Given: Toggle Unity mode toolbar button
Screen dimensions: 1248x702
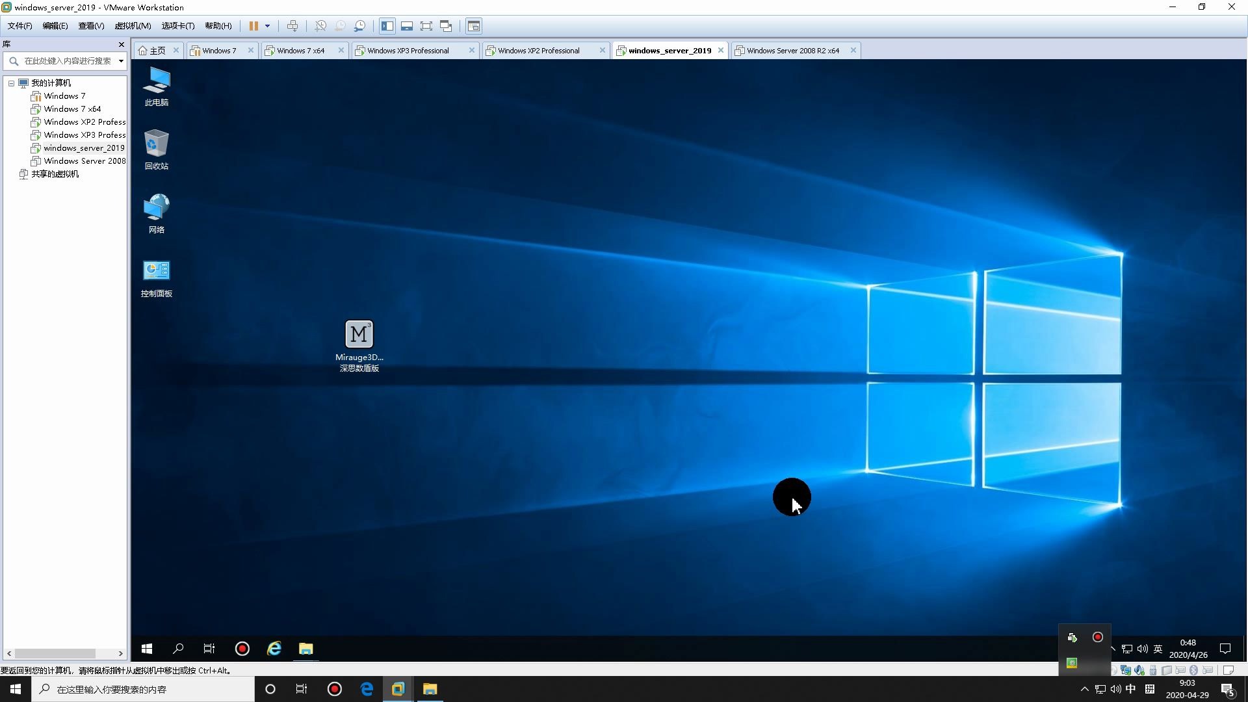Looking at the screenshot, I should click(x=446, y=26).
